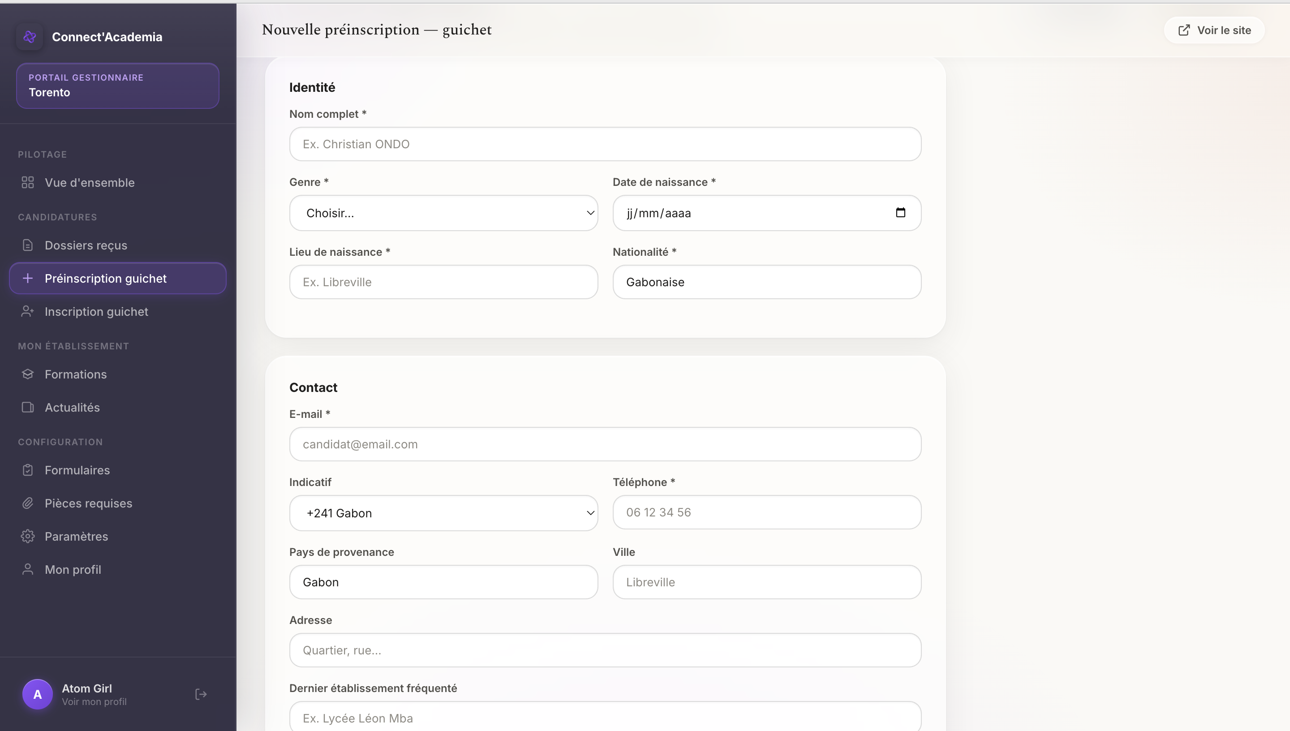The image size is (1290, 731).
Task: Focus the Lieu de naissance field
Action: (x=443, y=282)
